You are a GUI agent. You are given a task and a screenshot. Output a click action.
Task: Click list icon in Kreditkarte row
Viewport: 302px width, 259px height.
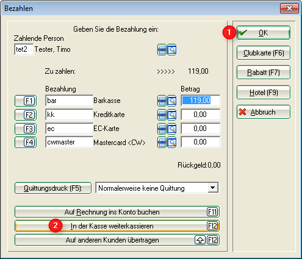[x=162, y=115]
